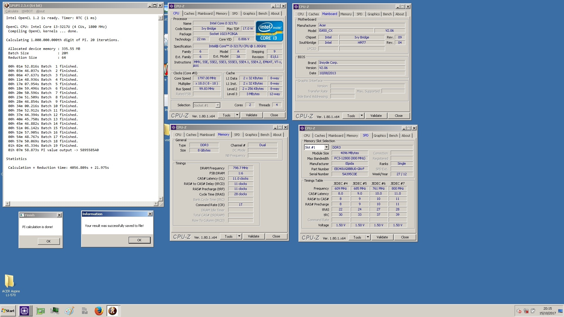Image resolution: width=564 pixels, height=317 pixels.
Task: Click the motherboard Model value EA50_CX
Action: 346,31
